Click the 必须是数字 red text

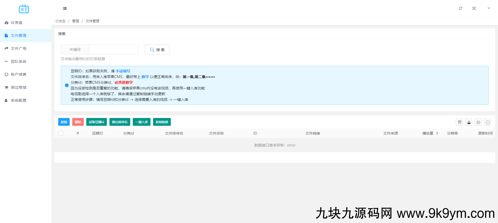point(124,82)
